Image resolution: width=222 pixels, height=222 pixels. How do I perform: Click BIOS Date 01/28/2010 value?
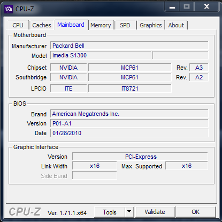pyautogui.click(x=129, y=133)
